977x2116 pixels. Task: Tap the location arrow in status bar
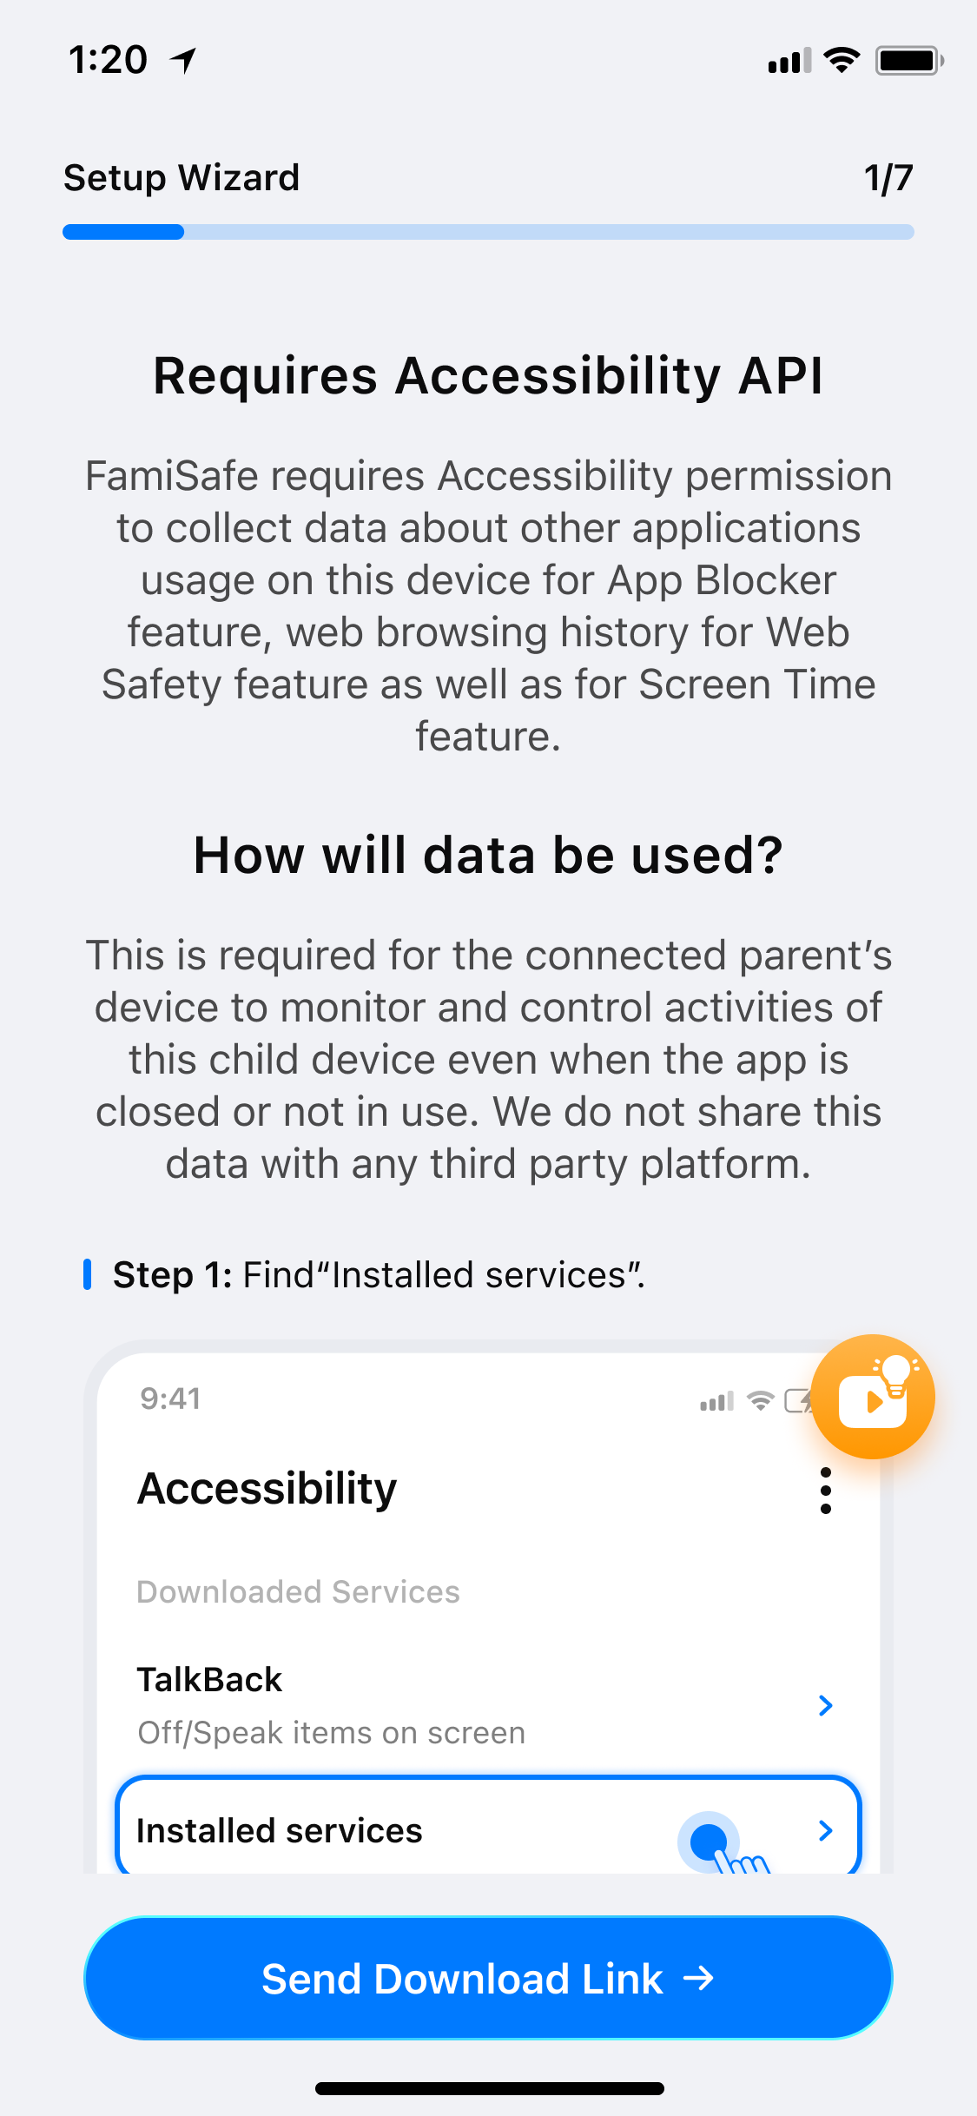pyautogui.click(x=184, y=61)
